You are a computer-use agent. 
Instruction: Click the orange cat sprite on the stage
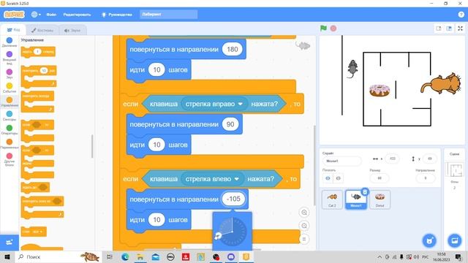[440, 83]
